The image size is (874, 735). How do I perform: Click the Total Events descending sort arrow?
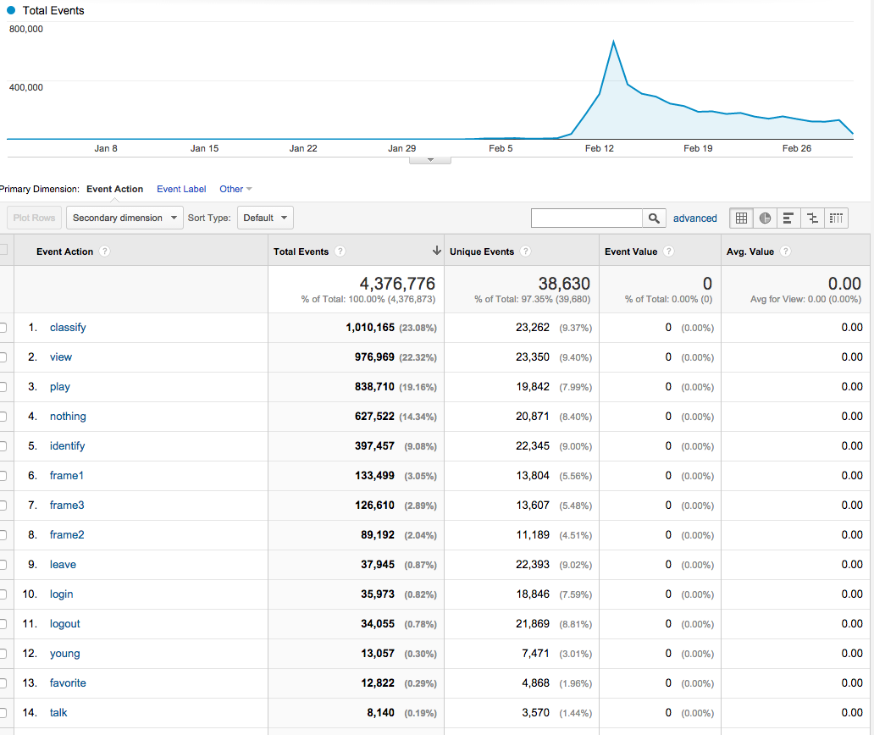point(436,251)
